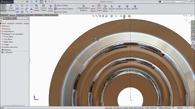Click Linear Sketch Pattern
This screenshot has width=195, height=109.
[64, 9]
